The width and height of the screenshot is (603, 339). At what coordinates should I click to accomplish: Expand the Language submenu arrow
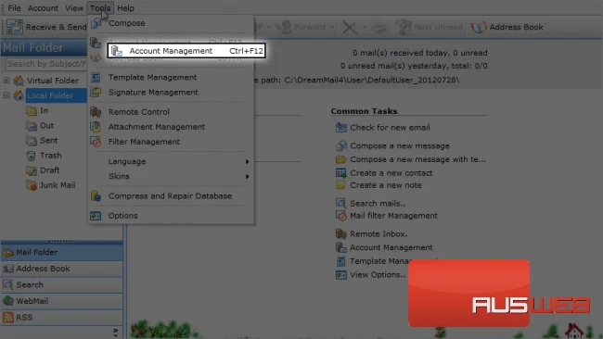[x=248, y=162]
